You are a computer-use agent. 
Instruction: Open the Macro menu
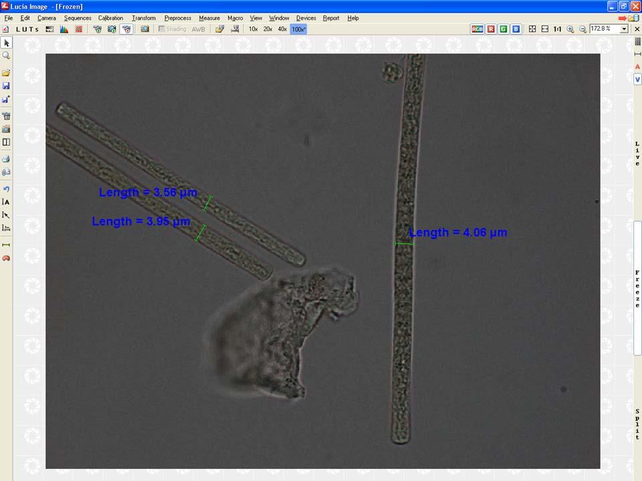235,18
